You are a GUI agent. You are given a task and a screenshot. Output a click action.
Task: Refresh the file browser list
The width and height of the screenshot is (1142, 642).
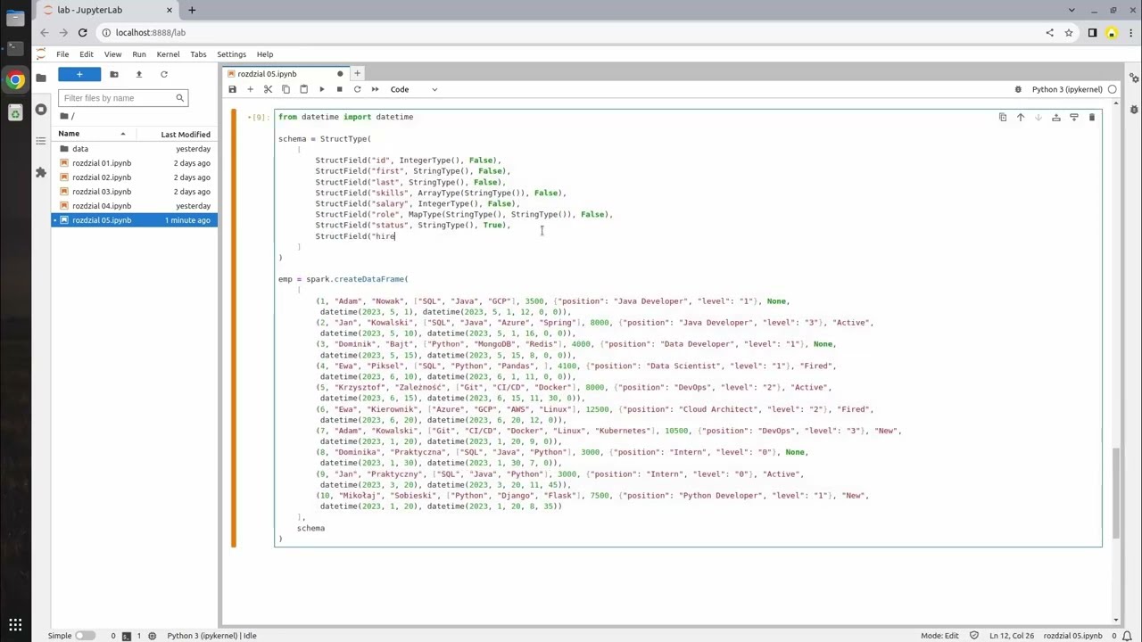(164, 74)
